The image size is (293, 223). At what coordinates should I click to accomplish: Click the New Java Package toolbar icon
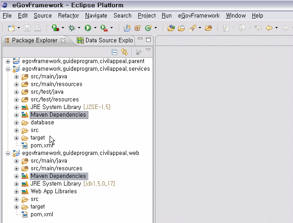(x=138, y=28)
